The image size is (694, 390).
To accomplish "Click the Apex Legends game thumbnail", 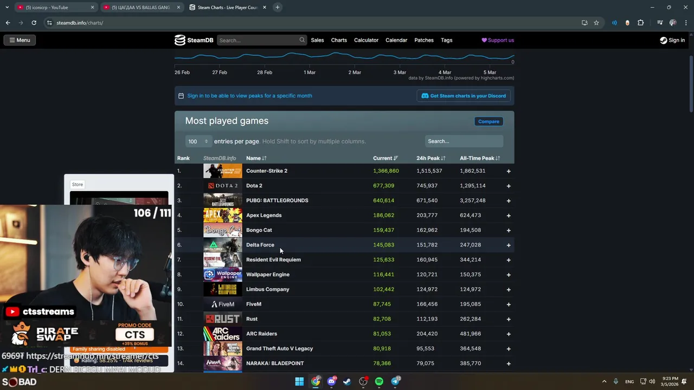I will pos(222,216).
